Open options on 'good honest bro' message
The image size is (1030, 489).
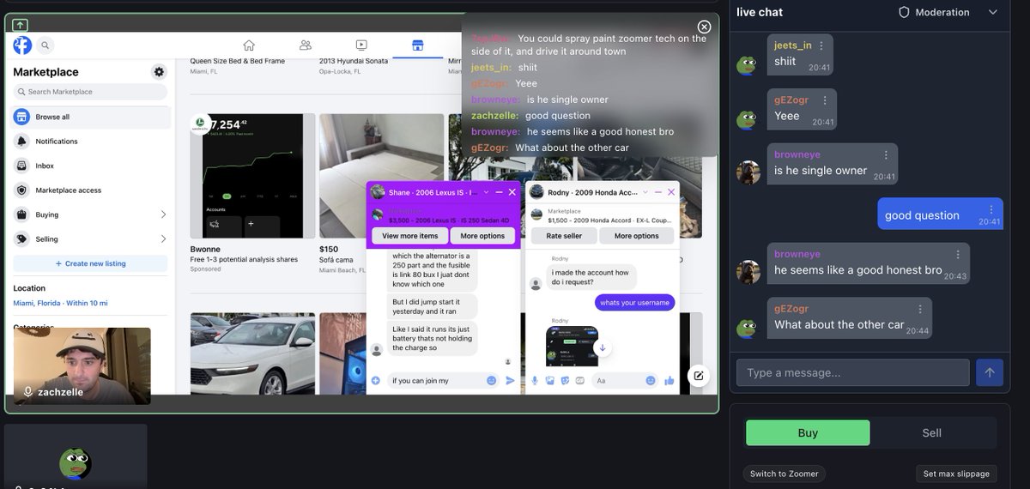point(958,255)
